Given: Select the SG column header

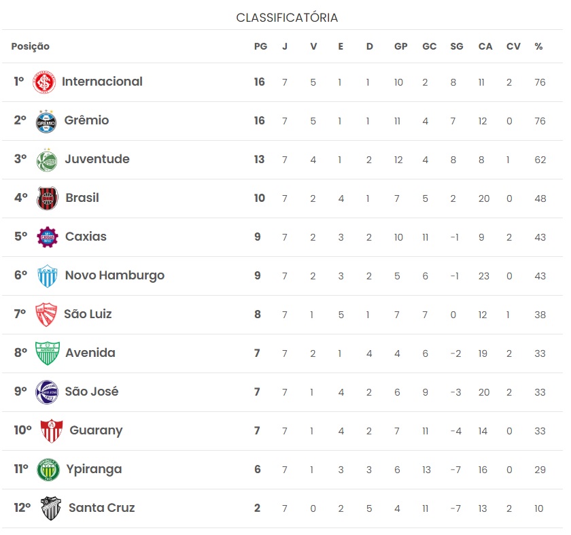Looking at the screenshot, I should coord(457,46).
